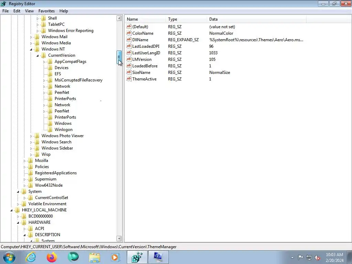Expand the Windows Error Reporting key
Viewport: 352px width, 264px height.
[x=37, y=31]
